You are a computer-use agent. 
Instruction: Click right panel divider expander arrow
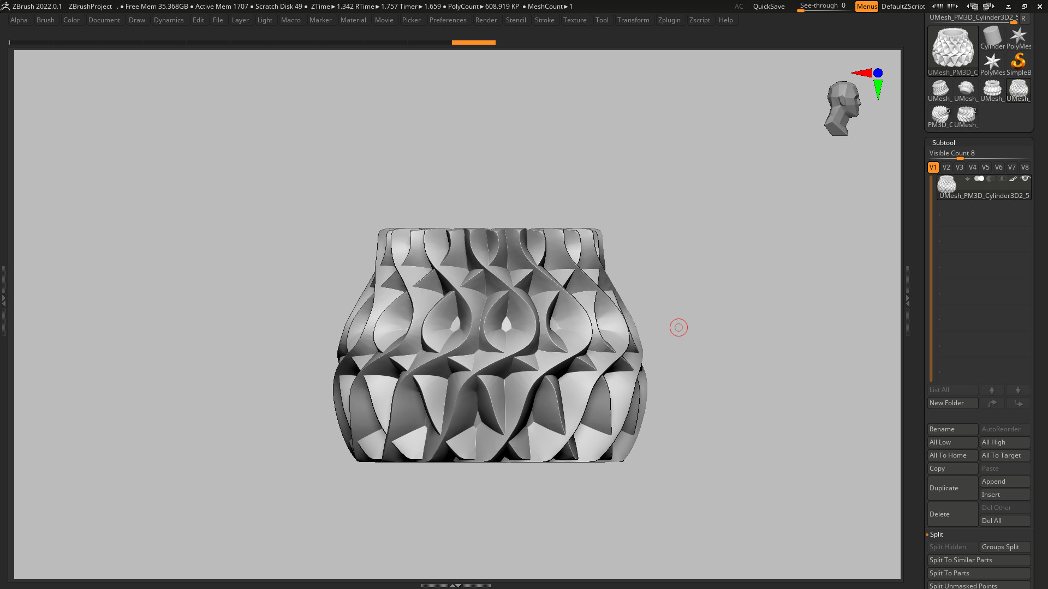[x=908, y=300]
